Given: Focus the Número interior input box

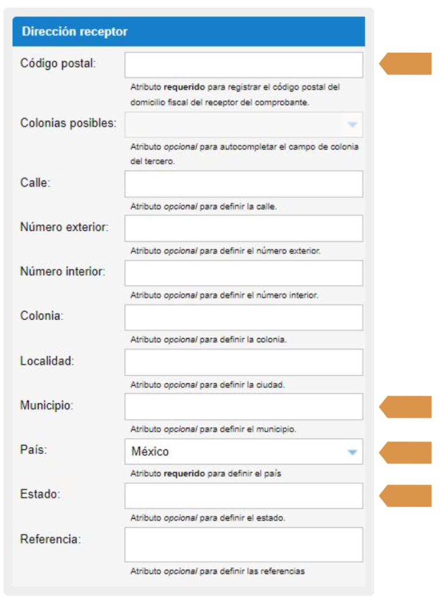Looking at the screenshot, I should tap(243, 273).
